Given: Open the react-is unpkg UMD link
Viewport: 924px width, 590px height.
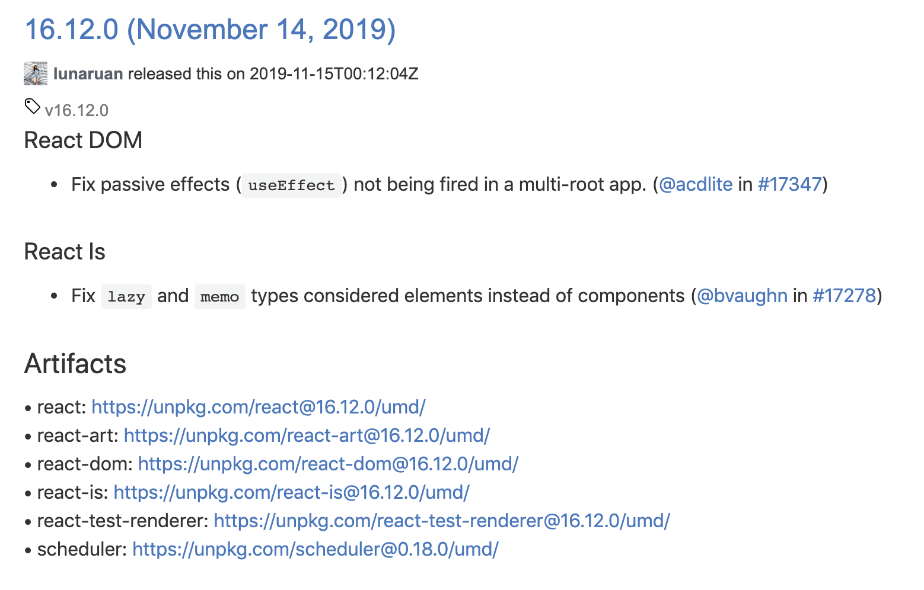Looking at the screenshot, I should coord(291,492).
